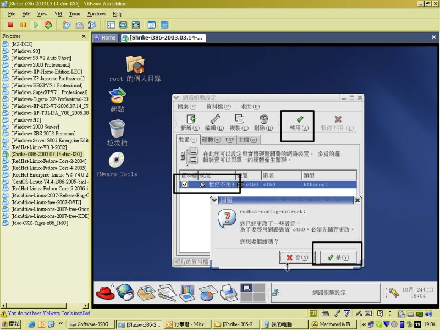Viewport: 440px width, 330px height.
Task: Open the Red Hat main menu icon
Action: pyautogui.click(x=105, y=292)
